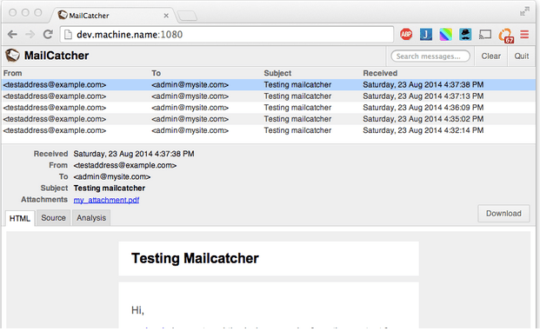Open the my_attachment.pdf attachment link
Image resolution: width=540 pixels, height=331 pixels.
(106, 200)
